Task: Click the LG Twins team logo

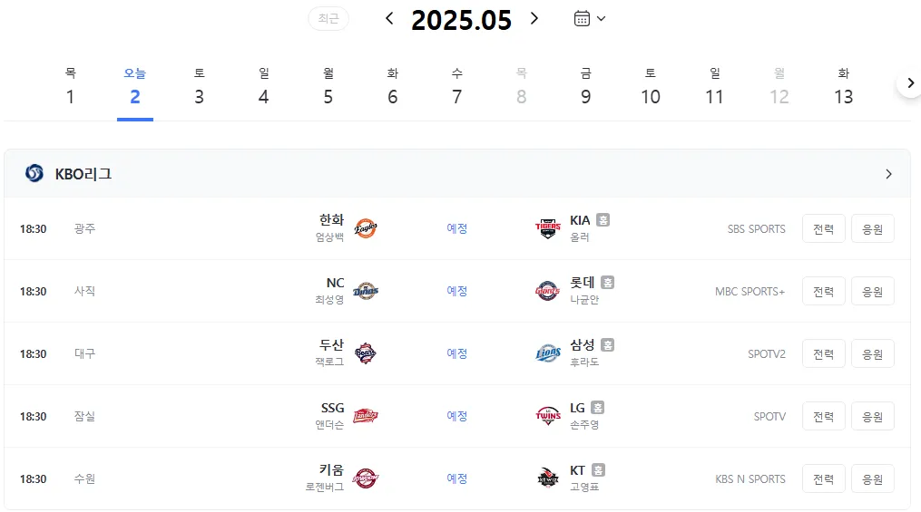Action: (x=547, y=416)
